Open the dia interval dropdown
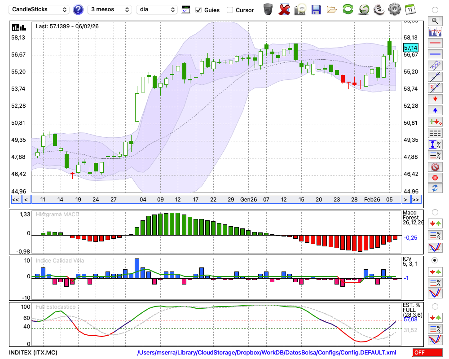Screen dimensions: 449x359 pyautogui.click(x=157, y=9)
